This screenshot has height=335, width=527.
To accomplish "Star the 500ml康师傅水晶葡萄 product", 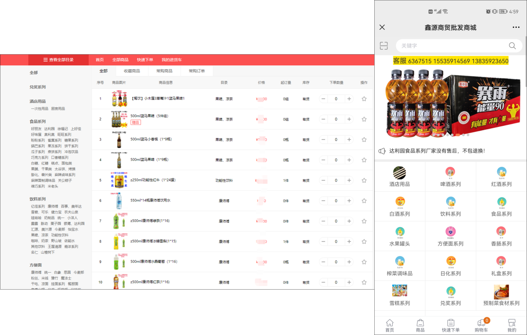I will 364,262.
